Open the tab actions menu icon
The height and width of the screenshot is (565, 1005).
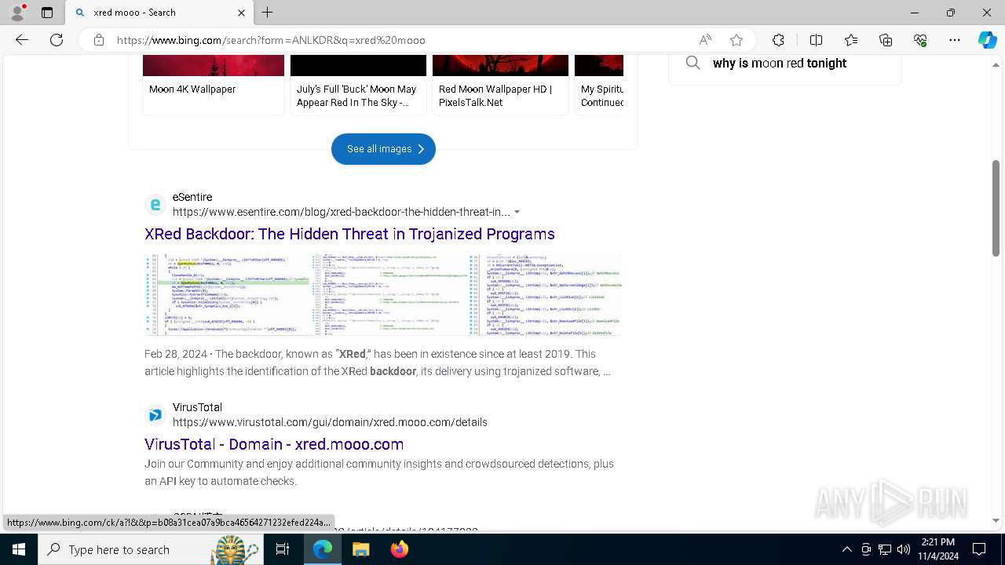[x=47, y=13]
